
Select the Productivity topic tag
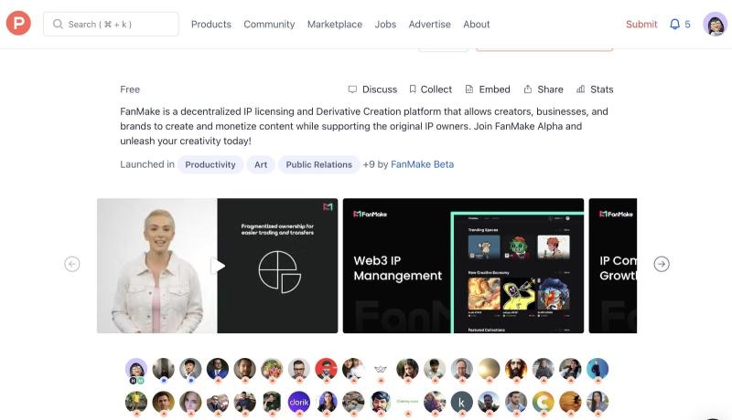(x=210, y=165)
